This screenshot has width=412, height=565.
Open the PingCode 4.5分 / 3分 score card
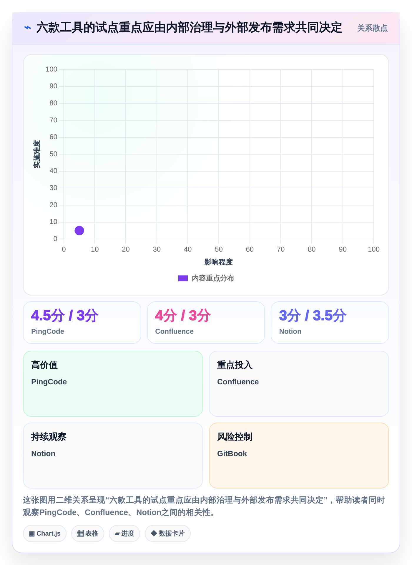(82, 323)
